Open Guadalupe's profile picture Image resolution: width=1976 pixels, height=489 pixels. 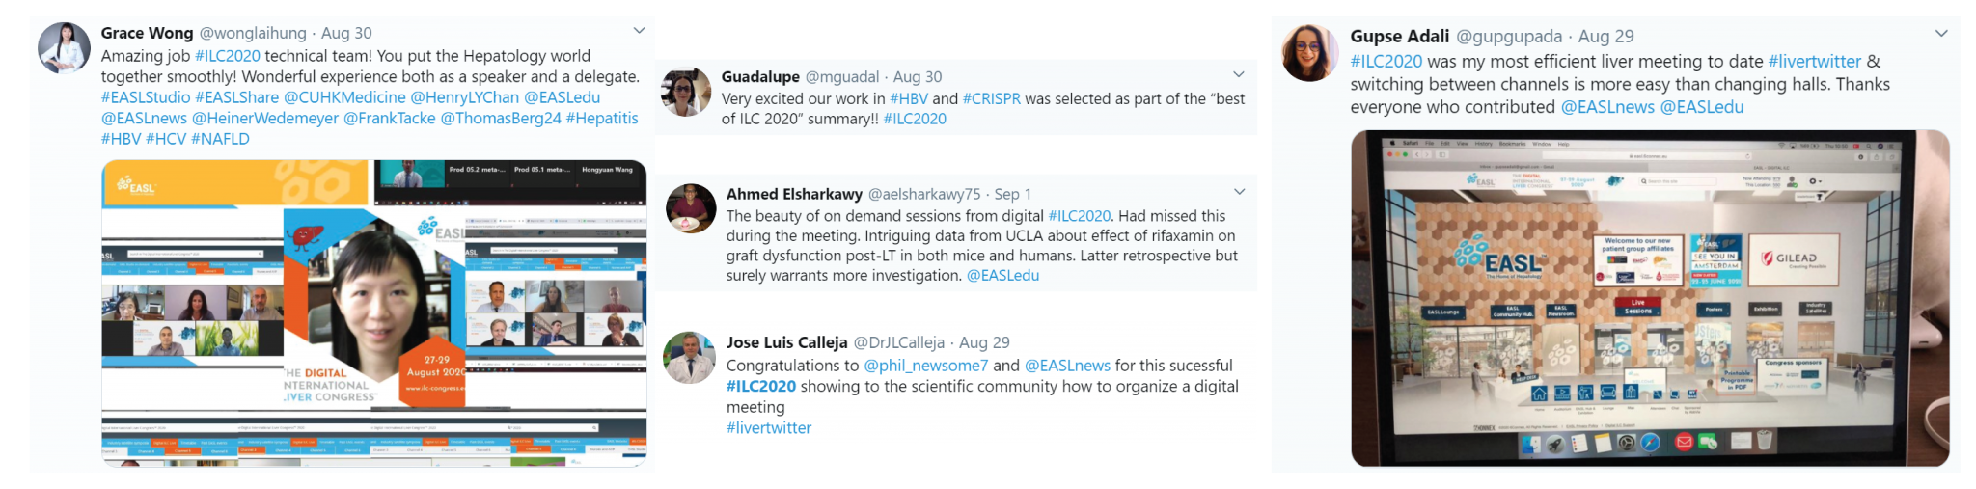click(686, 92)
